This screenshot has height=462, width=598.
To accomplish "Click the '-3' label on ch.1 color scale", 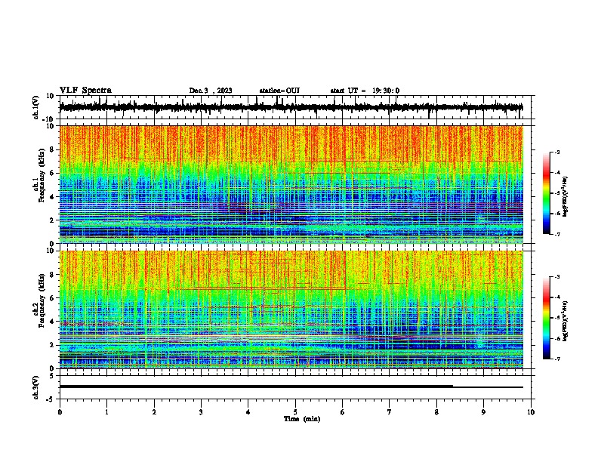I will point(556,152).
